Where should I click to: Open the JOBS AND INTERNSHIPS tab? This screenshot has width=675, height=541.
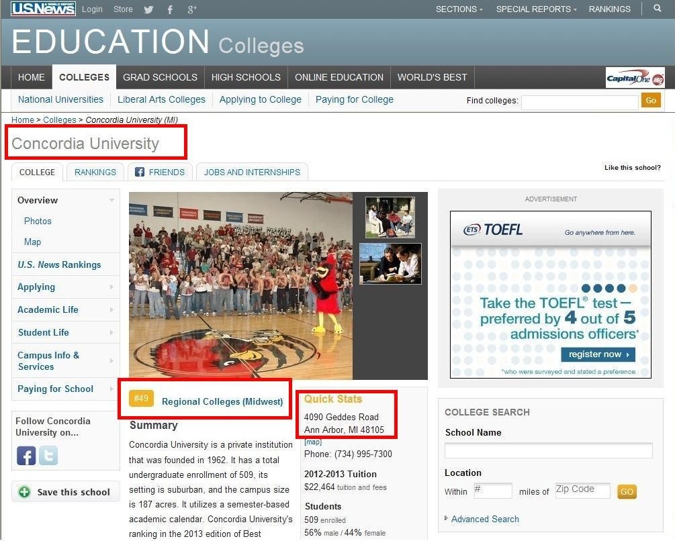tap(252, 173)
